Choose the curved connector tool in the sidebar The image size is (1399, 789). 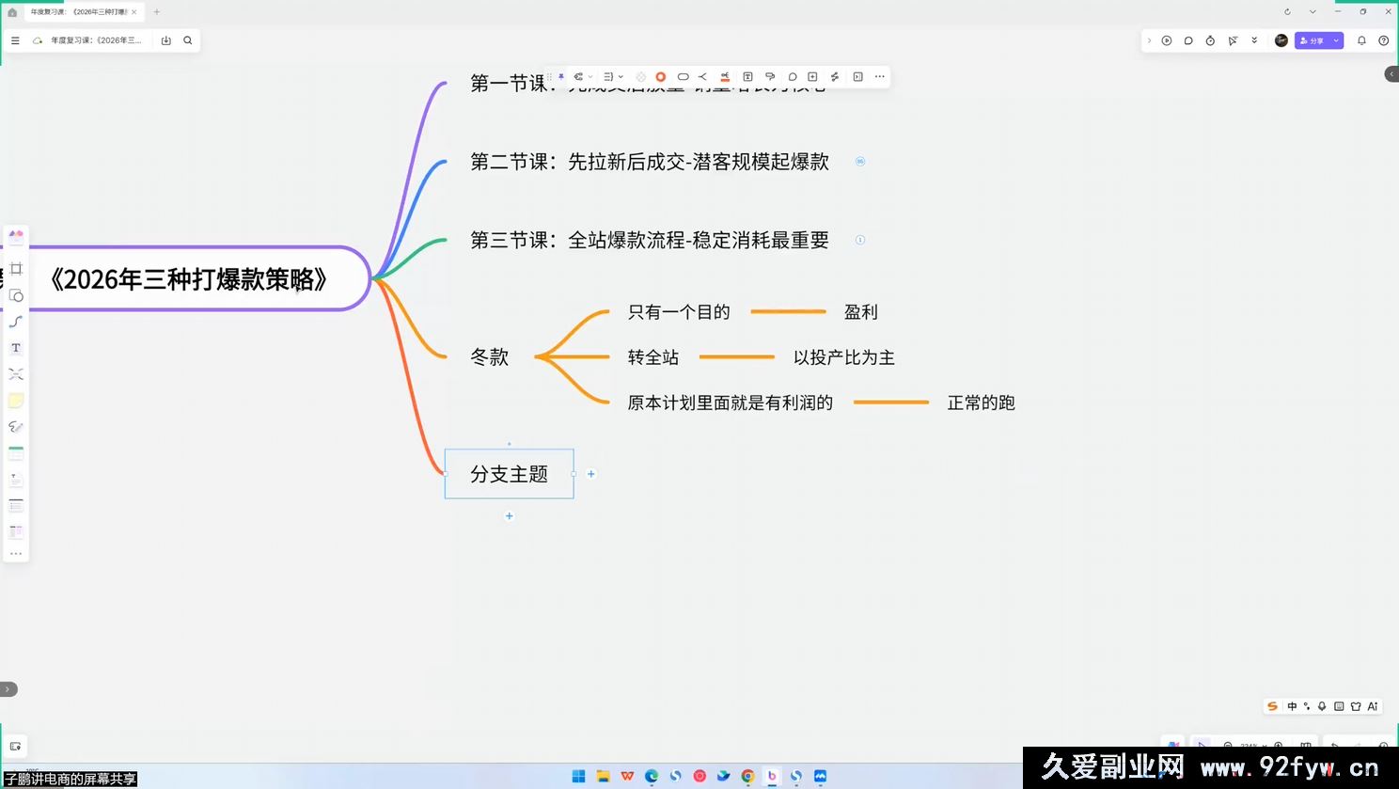click(x=15, y=321)
